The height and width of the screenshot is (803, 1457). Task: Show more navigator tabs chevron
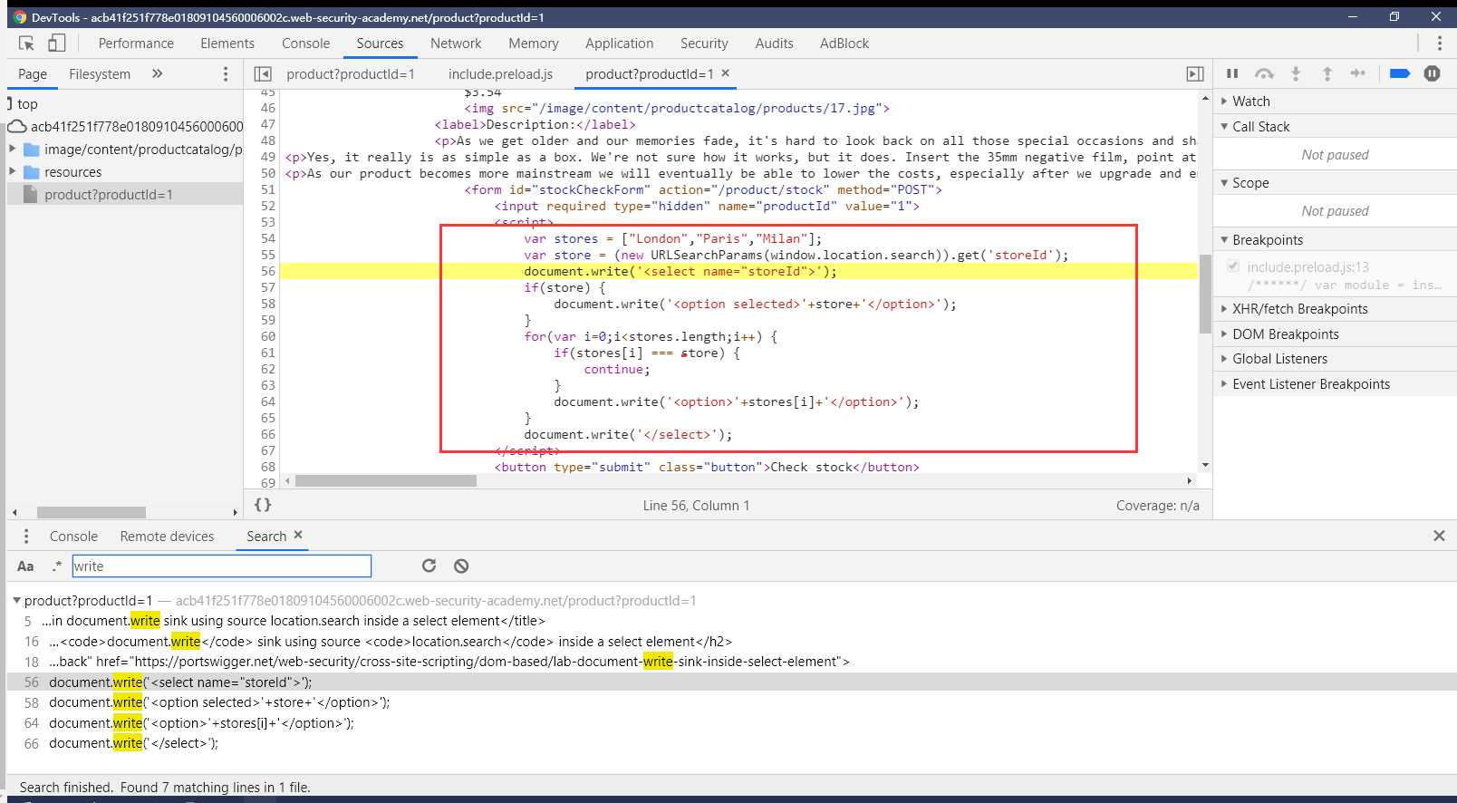[157, 73]
